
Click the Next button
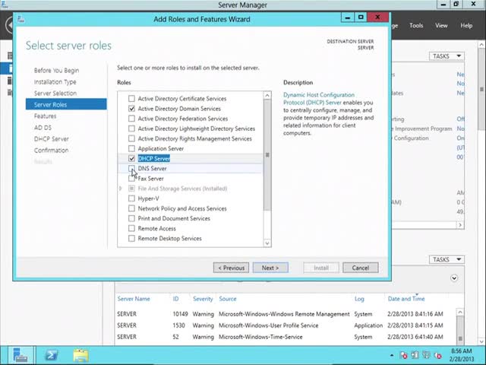coord(270,268)
